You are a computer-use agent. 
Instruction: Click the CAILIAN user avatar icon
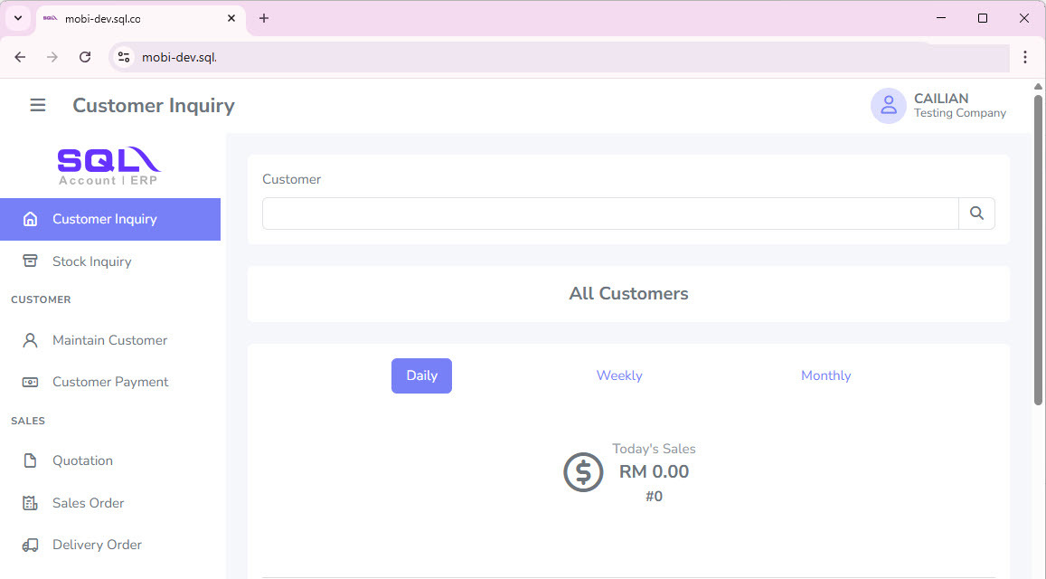pos(889,106)
